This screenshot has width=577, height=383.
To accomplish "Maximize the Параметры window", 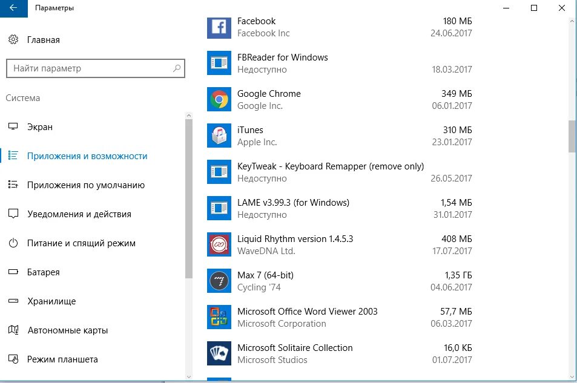I will pos(534,8).
